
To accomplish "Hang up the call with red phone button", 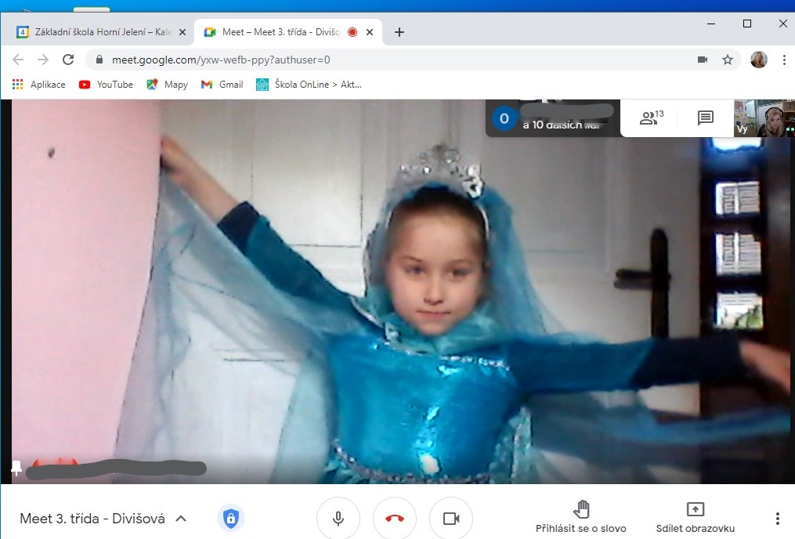I will [395, 519].
